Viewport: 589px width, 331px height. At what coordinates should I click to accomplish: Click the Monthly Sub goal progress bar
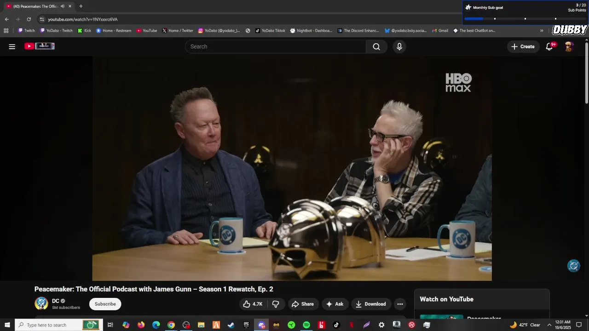click(x=525, y=19)
